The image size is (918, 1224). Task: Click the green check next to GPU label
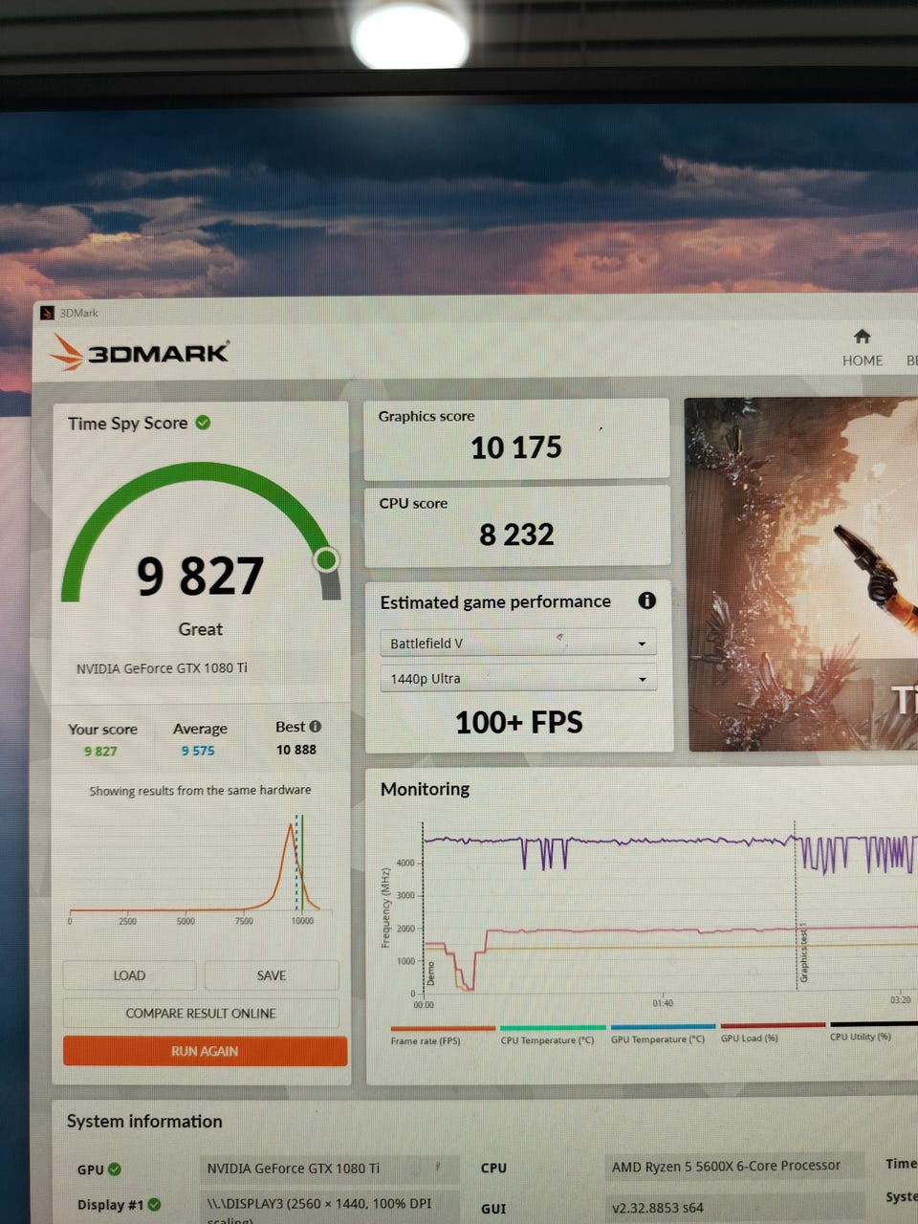pos(115,1169)
